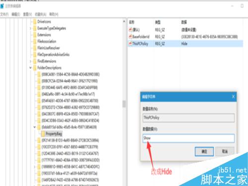The height and width of the screenshot is (186, 248).
Task: Click folder icon of key {0482af6c-...}
Action: (x=39, y=94)
